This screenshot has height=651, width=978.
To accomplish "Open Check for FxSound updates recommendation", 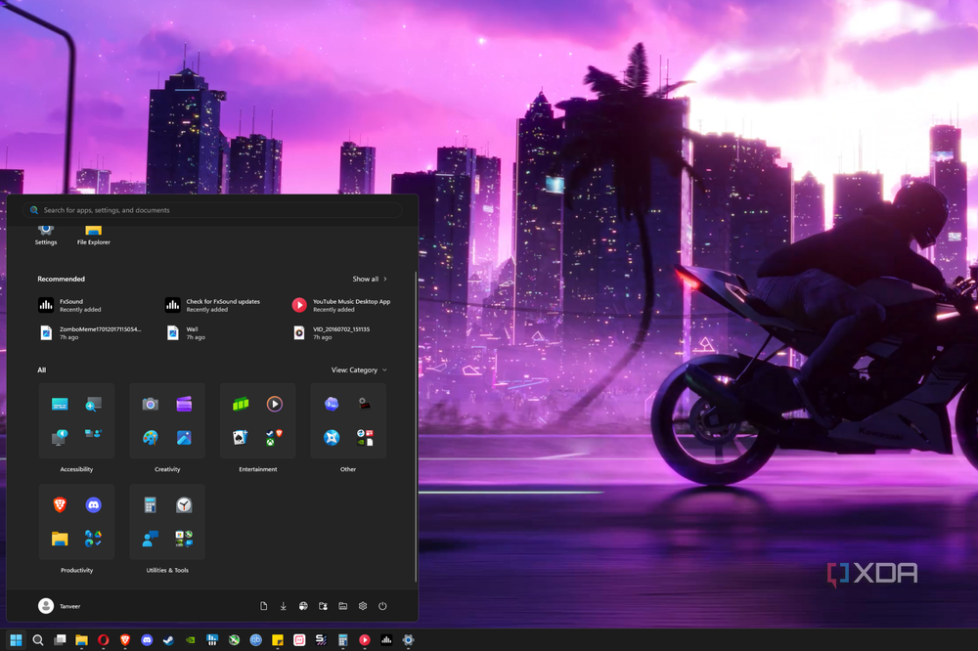I will (x=213, y=305).
